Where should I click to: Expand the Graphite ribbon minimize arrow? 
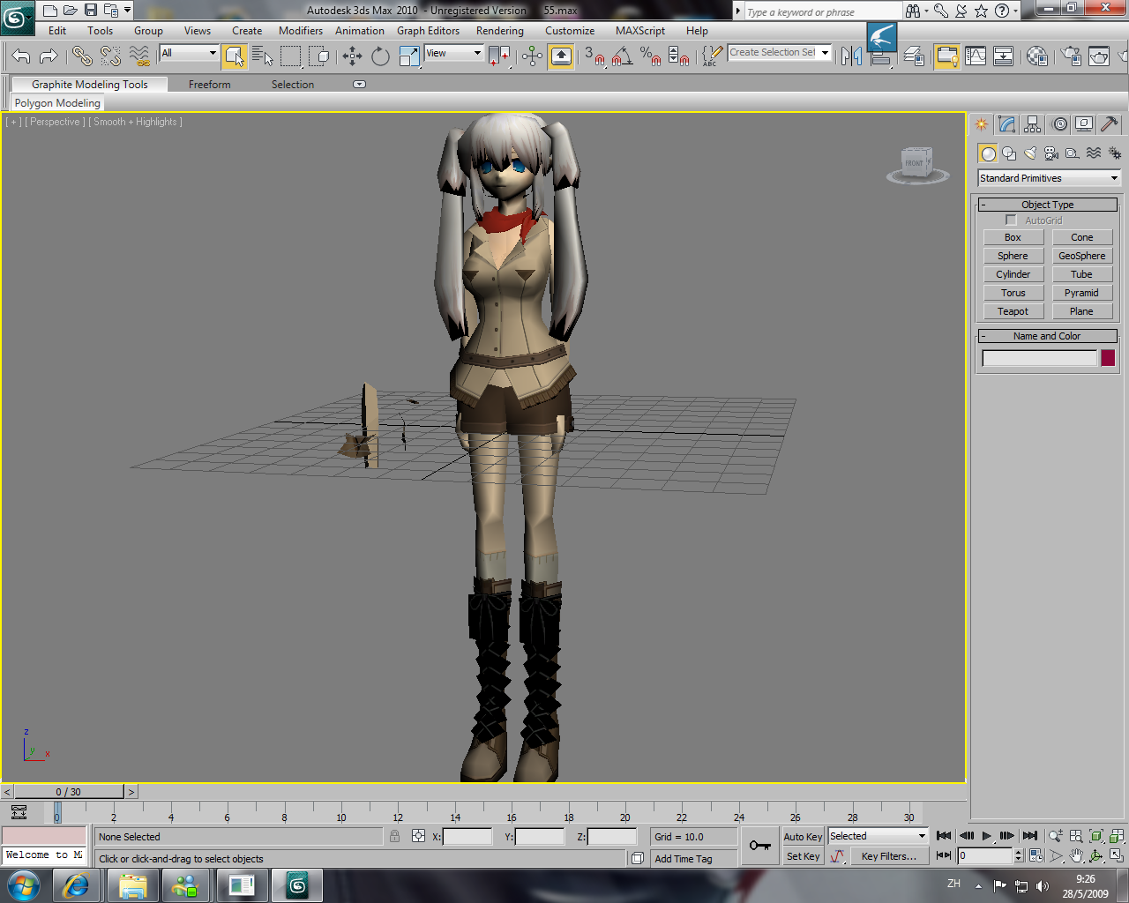tap(359, 85)
